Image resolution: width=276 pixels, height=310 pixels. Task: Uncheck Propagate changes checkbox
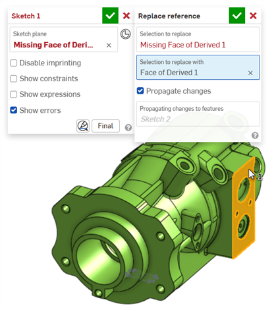point(140,91)
